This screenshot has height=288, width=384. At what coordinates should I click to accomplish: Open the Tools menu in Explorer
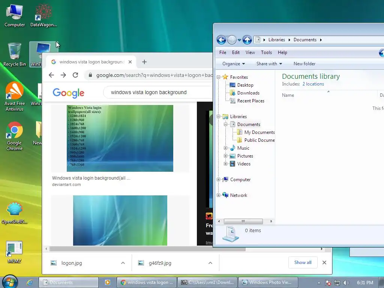267,52
